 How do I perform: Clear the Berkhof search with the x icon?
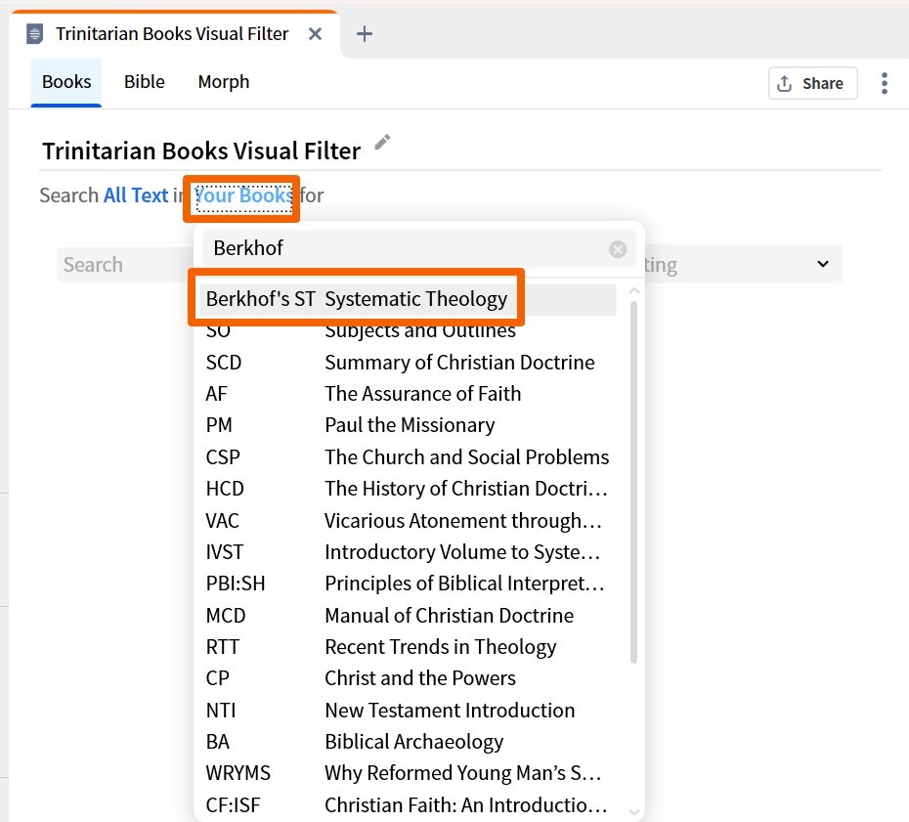click(x=618, y=248)
